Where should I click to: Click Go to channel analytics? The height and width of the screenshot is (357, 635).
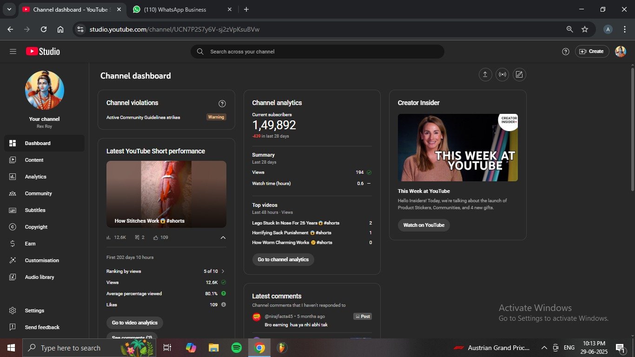(x=283, y=259)
